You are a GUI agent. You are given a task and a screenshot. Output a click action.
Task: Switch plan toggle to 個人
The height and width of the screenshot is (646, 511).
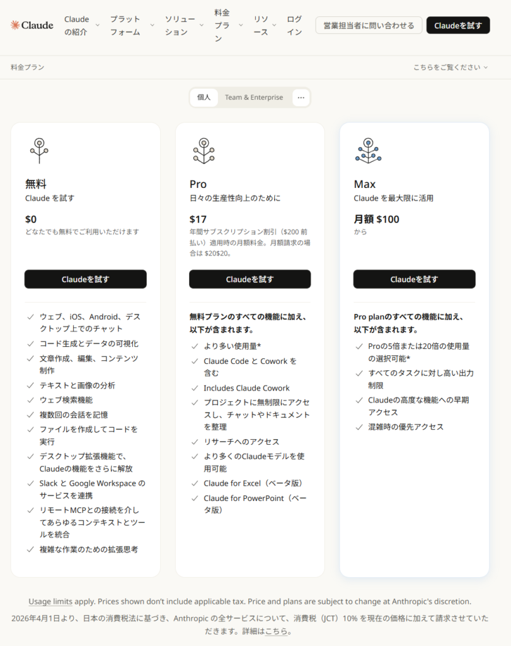(204, 98)
